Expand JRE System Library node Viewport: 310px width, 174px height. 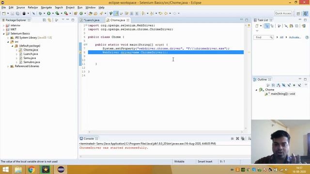click(x=8, y=38)
